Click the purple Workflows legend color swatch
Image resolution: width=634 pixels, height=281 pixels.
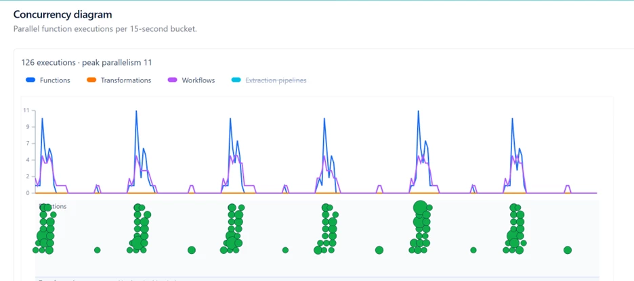point(172,80)
